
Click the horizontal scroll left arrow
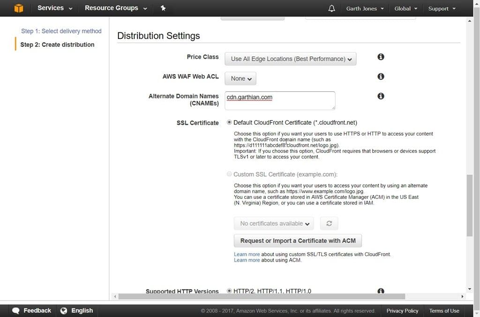(x=115, y=296)
